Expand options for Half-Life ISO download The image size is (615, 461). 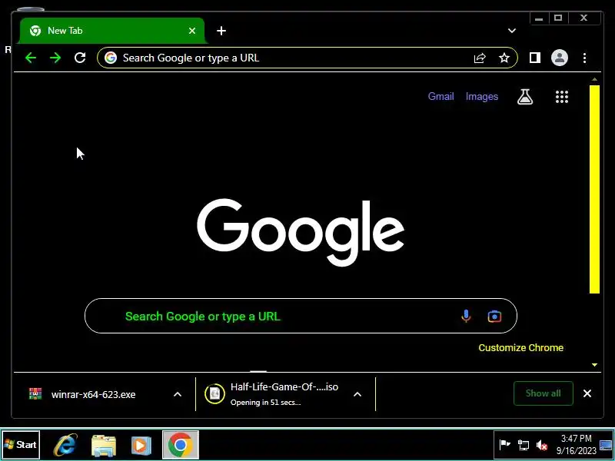click(x=357, y=394)
